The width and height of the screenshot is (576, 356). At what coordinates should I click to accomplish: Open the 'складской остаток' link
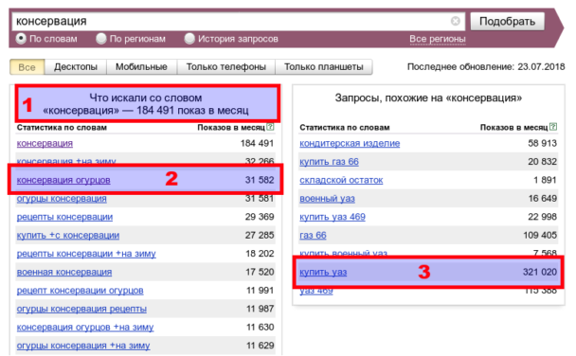341,180
